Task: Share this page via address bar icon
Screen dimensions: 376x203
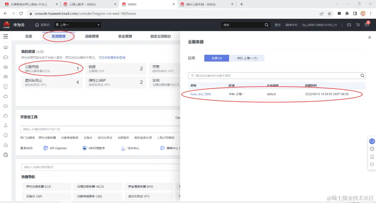Action: [321, 14]
